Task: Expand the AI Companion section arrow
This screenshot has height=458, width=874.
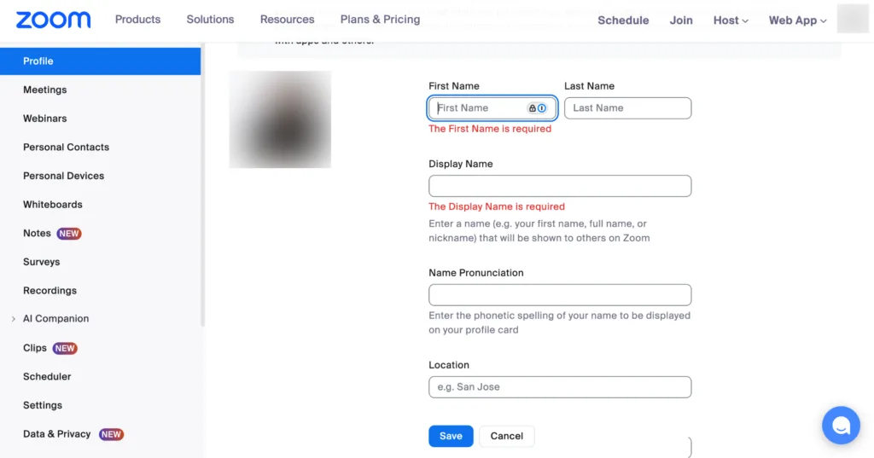Action: [x=14, y=319]
